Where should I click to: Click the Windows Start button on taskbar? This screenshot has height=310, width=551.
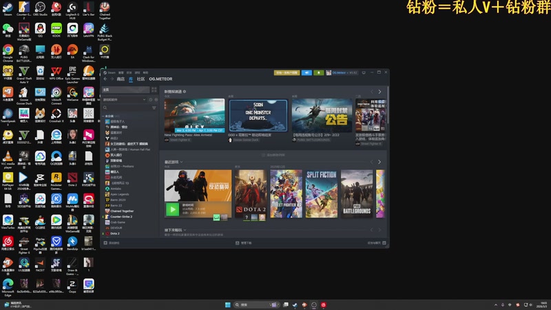(228, 304)
